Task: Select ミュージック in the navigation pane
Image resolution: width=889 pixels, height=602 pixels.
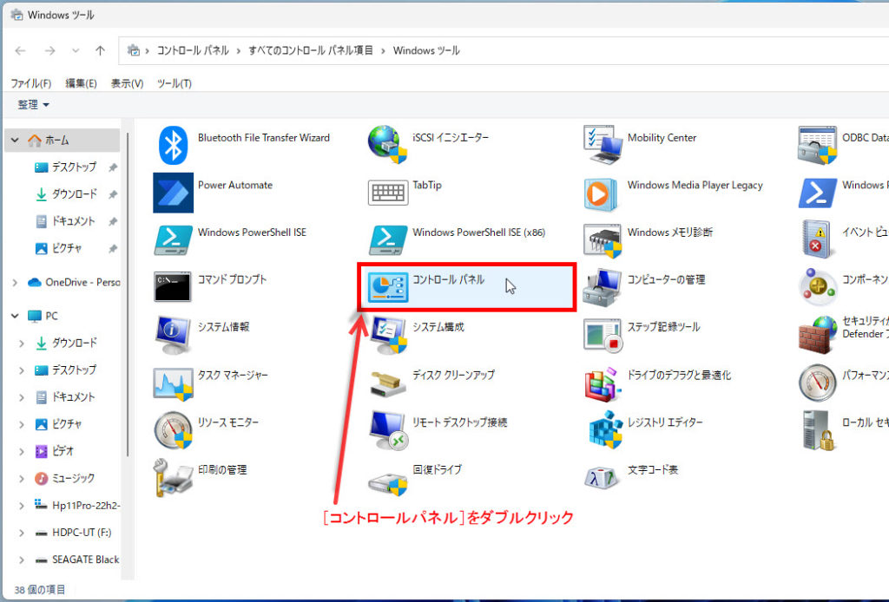Action: point(73,478)
